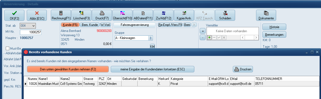Screen dimensions: 321x99
Task: Confirm Vermittler edit with checkmark icon
Action: click(x=219, y=38)
